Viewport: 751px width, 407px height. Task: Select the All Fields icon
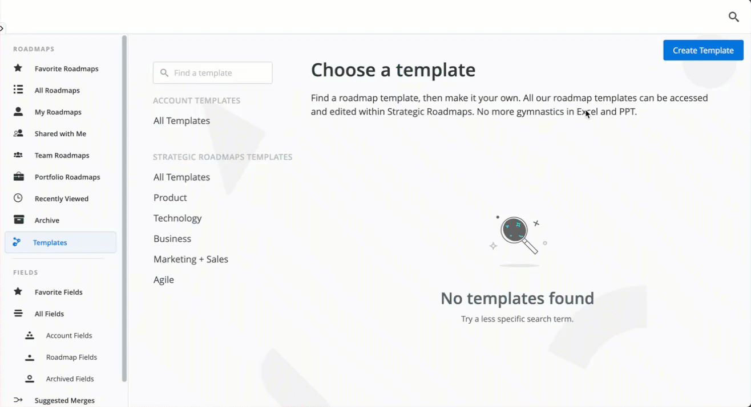(18, 314)
